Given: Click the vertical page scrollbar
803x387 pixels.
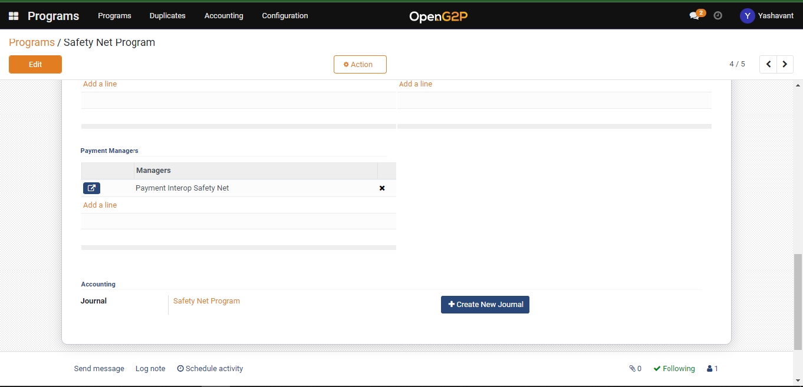Looking at the screenshot, I should pyautogui.click(x=798, y=300).
